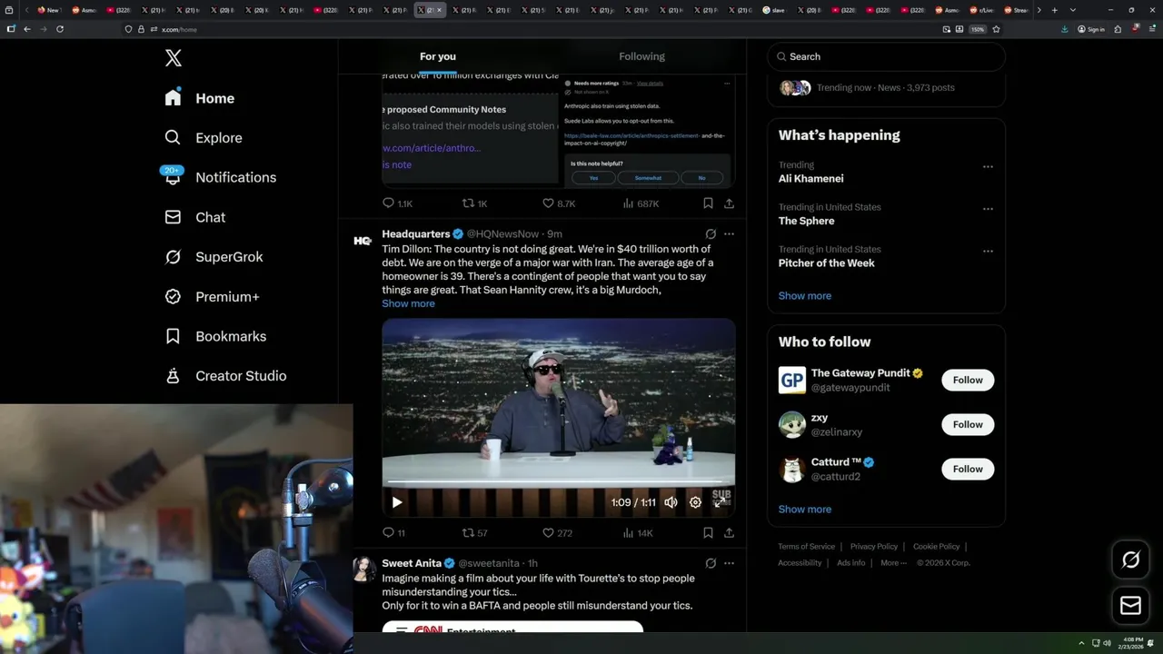Open Explore from the sidebar
Viewport: 1163px width, 654px height.
coord(203,138)
